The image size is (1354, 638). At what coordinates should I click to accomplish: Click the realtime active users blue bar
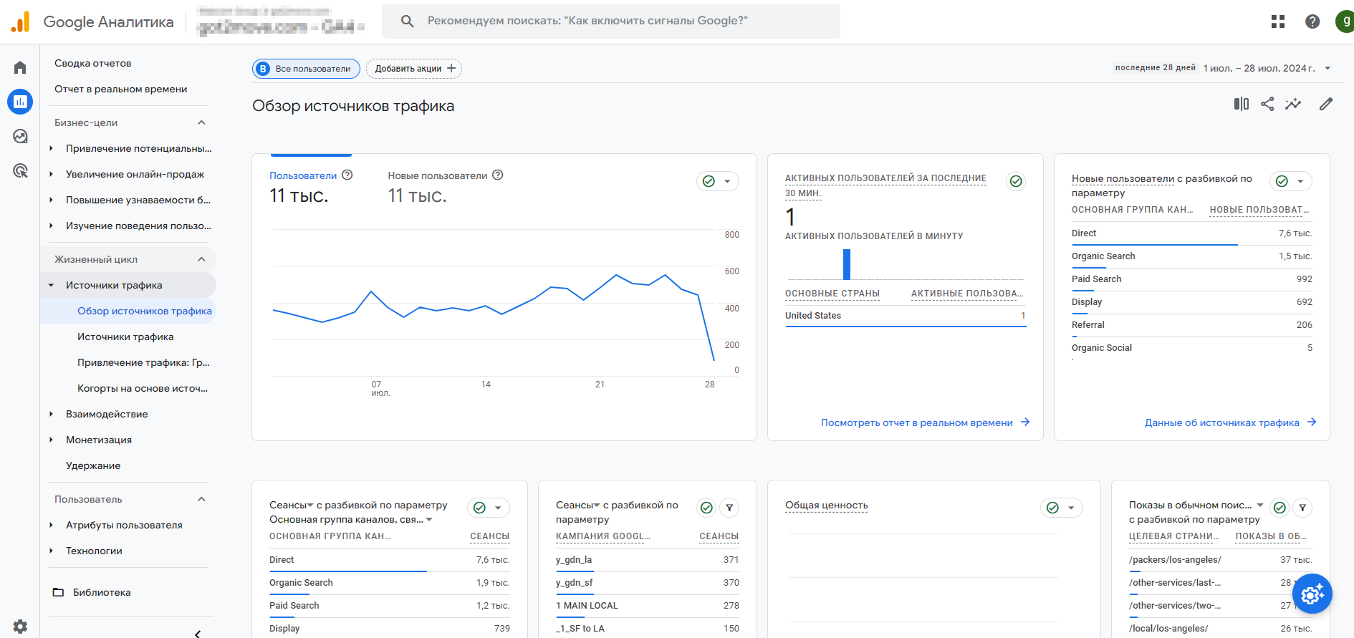(847, 264)
